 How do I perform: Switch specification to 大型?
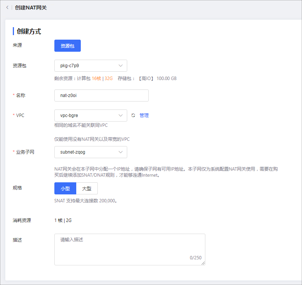87,188
